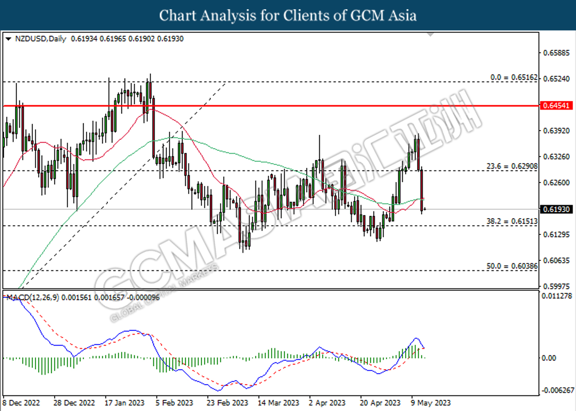Click the current price tag 0.61930

pos(556,209)
